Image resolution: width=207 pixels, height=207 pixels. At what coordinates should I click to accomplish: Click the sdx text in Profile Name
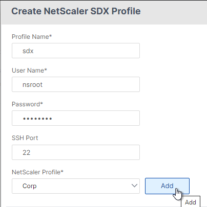point(28,51)
